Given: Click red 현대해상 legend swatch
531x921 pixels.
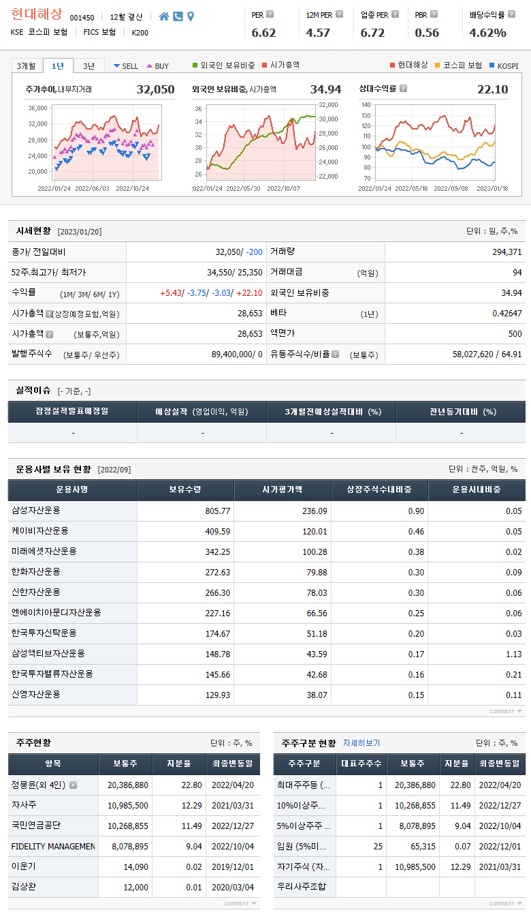Looking at the screenshot, I should coord(392,65).
